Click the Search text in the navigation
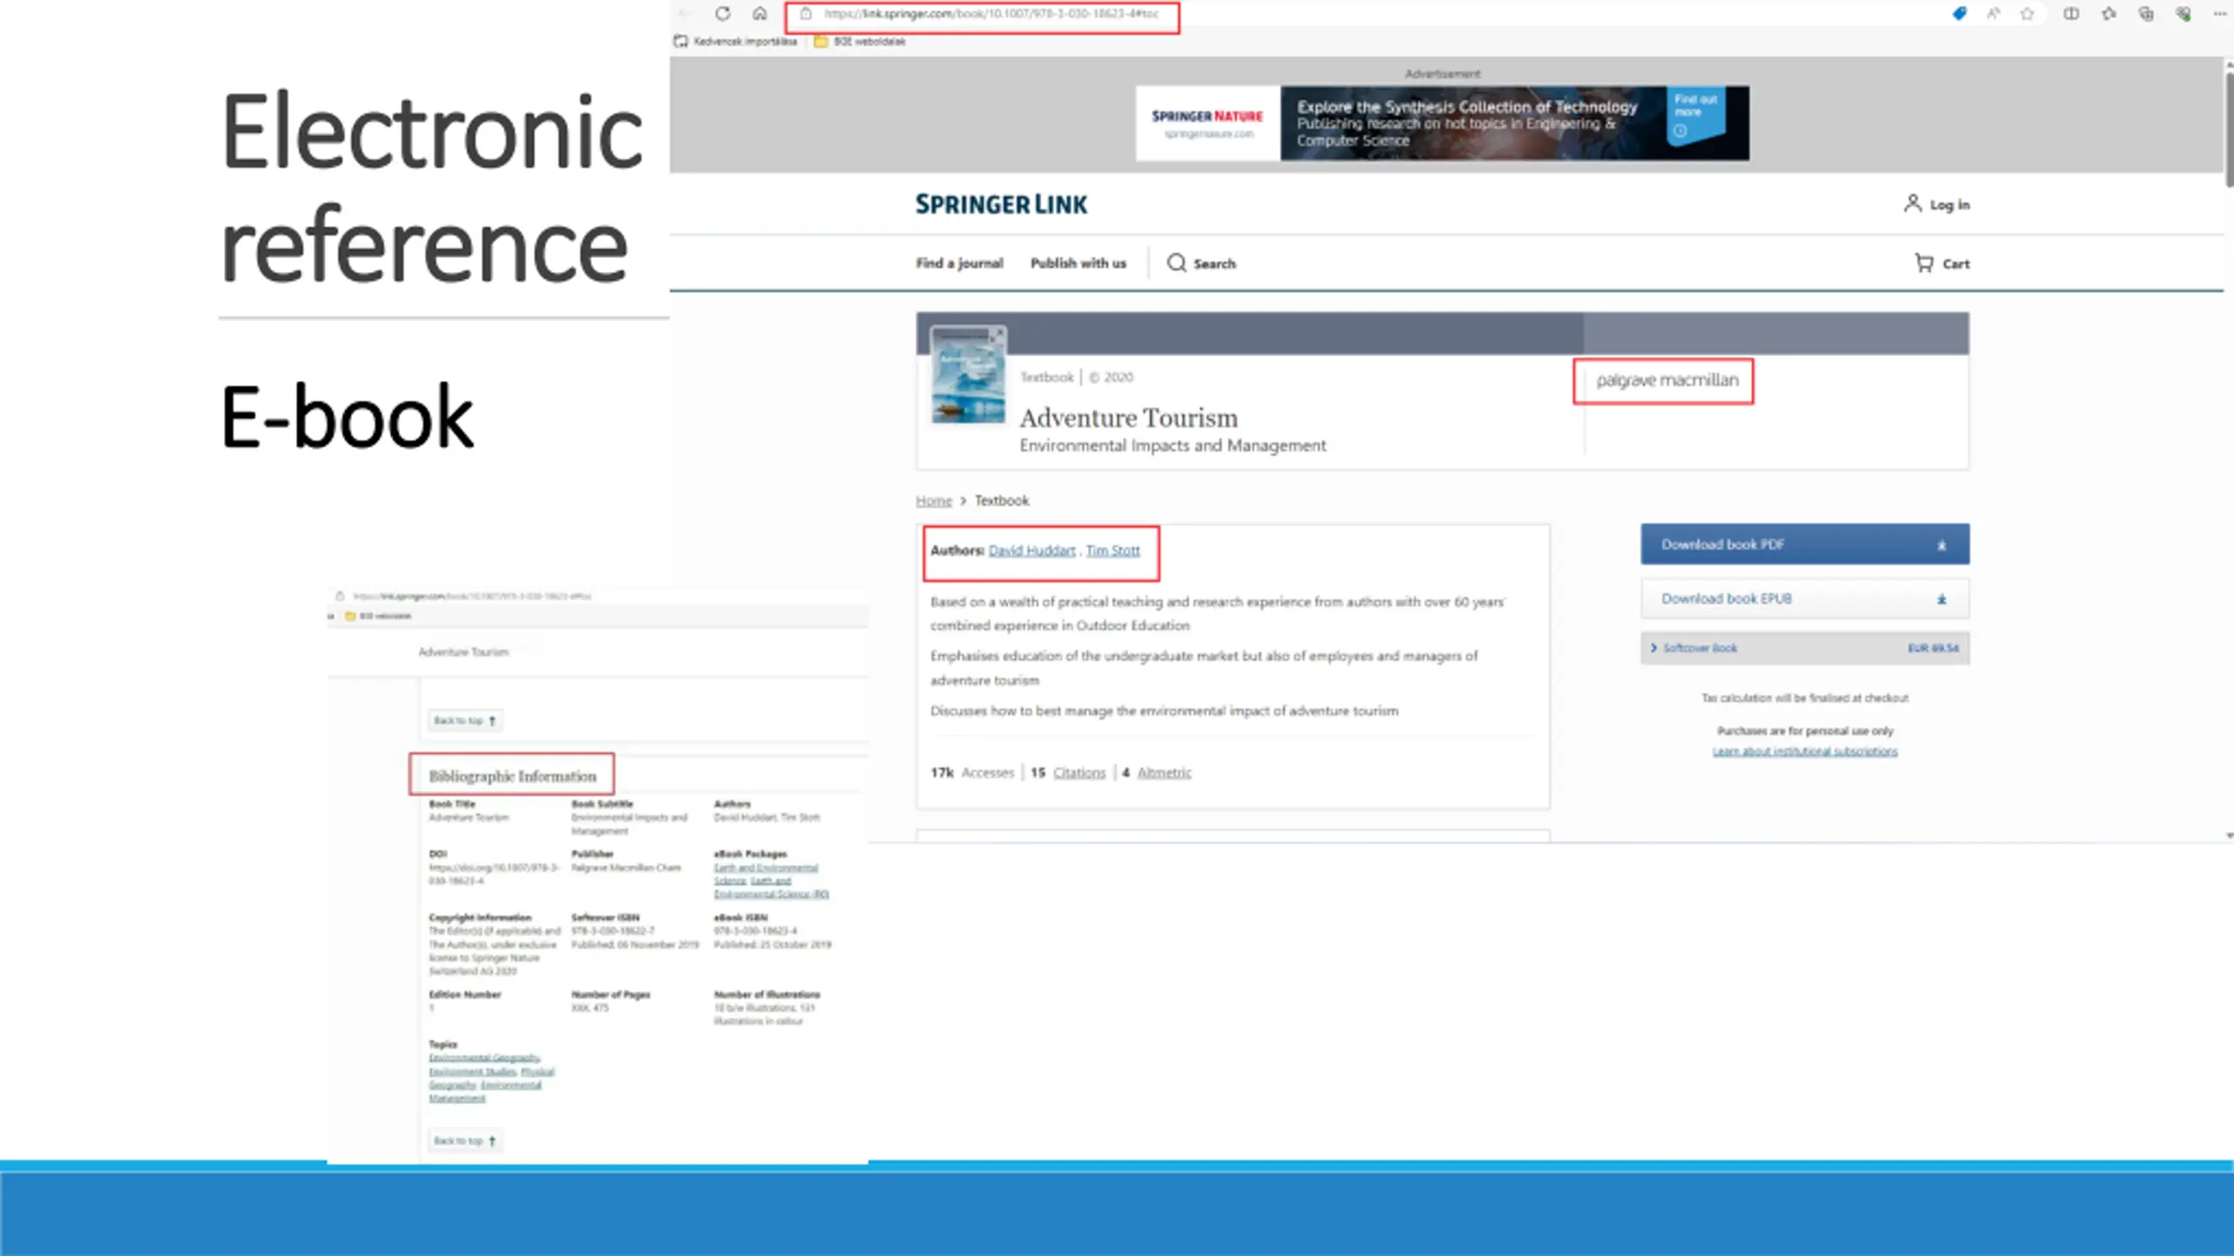Screen dimensions: 2234x1256 pos(1215,263)
